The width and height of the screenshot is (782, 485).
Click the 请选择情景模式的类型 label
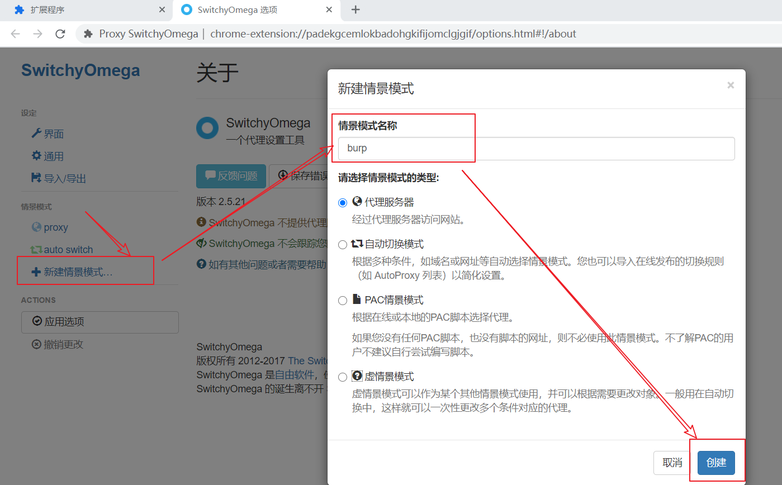(x=389, y=178)
